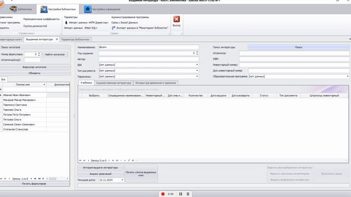Click the Номер формуляра number field
Image resolution: width=351 pixels, height=197 pixels.
click(31, 54)
